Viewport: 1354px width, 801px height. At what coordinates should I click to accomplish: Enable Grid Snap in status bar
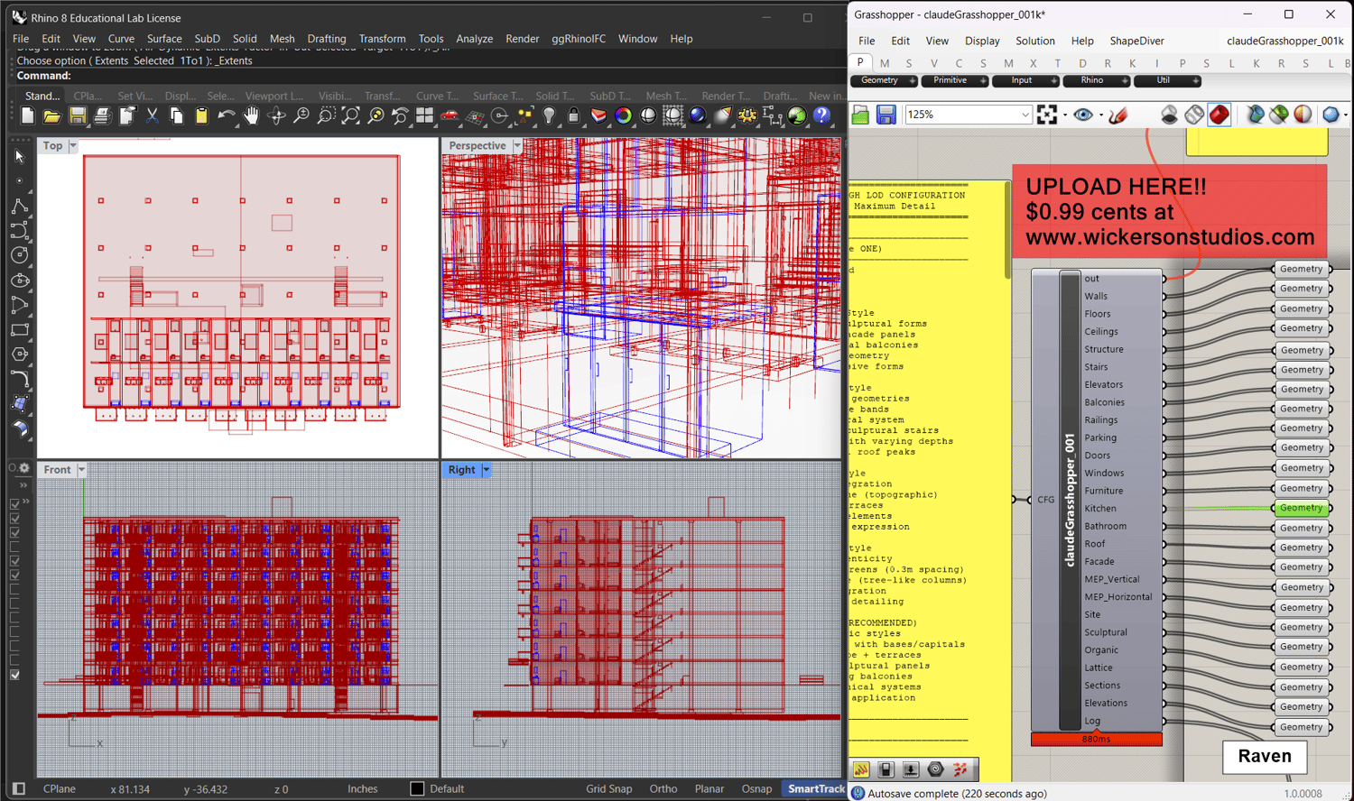pos(608,788)
